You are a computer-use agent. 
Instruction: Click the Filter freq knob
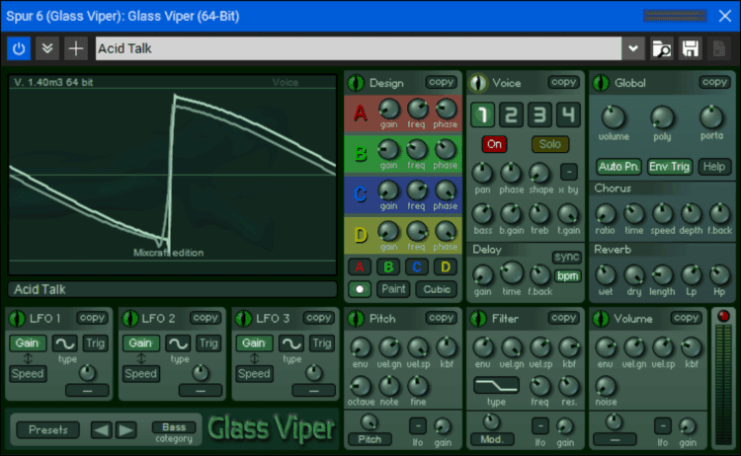[x=539, y=386]
